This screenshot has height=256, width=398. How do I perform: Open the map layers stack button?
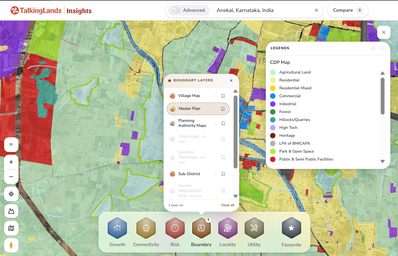[11, 144]
